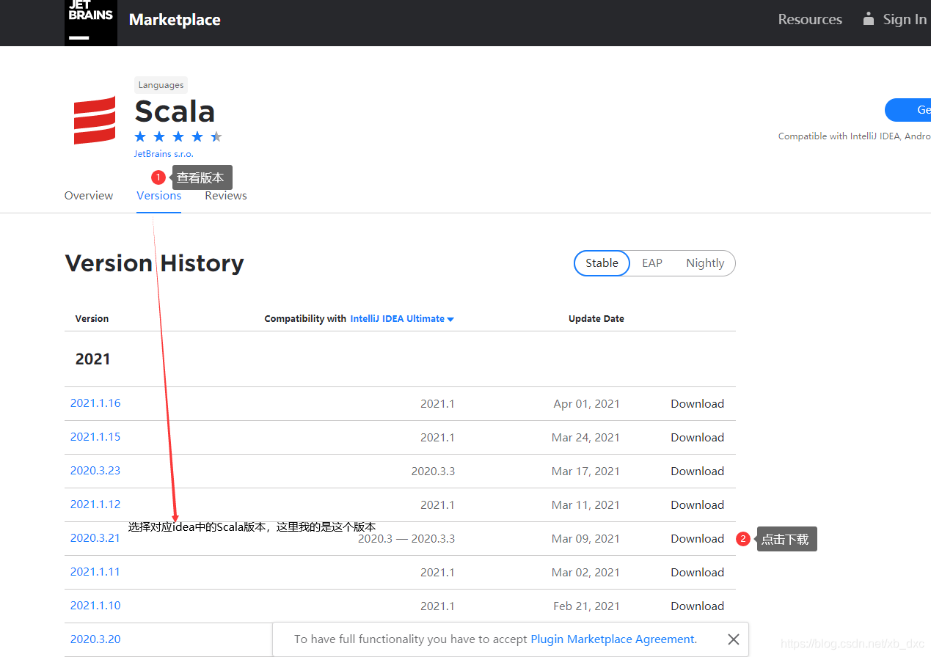
Task: Open the JetBrains s.r.o. vendor link
Action: (164, 154)
